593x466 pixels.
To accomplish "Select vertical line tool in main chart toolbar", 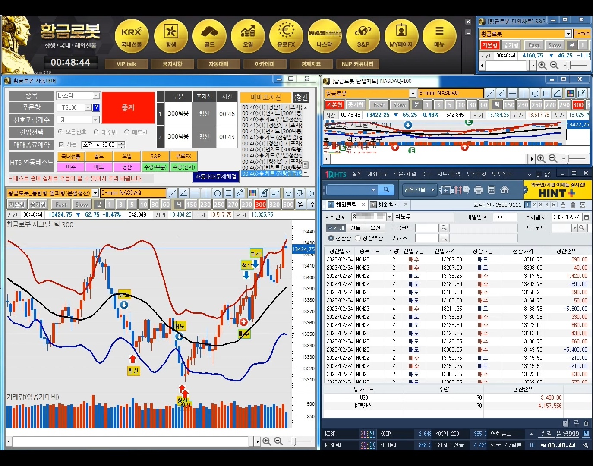I will click(x=206, y=193).
